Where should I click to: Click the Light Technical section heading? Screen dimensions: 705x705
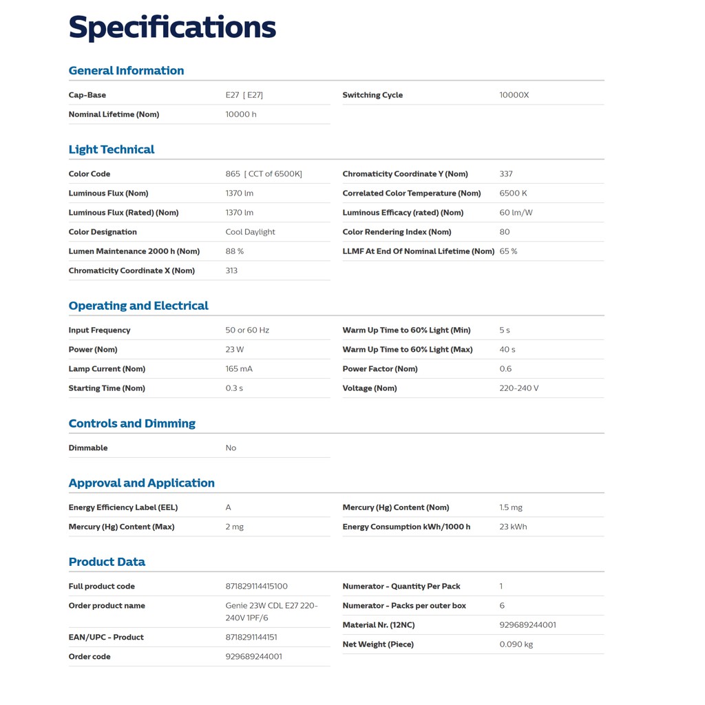tap(112, 149)
